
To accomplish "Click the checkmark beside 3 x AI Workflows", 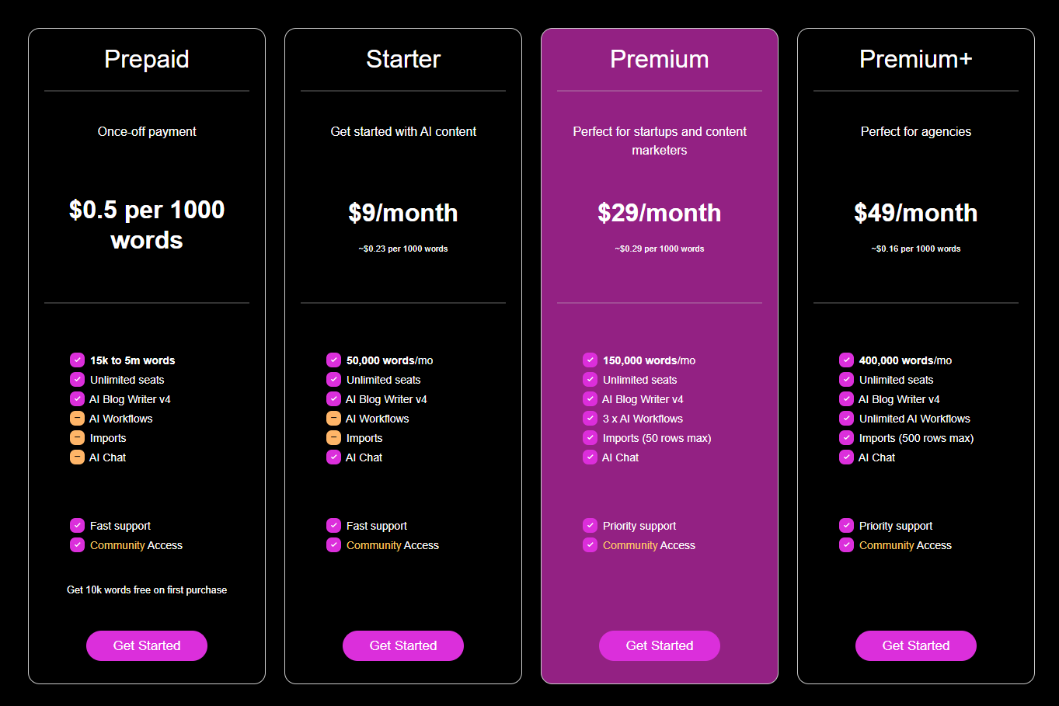I will [590, 418].
